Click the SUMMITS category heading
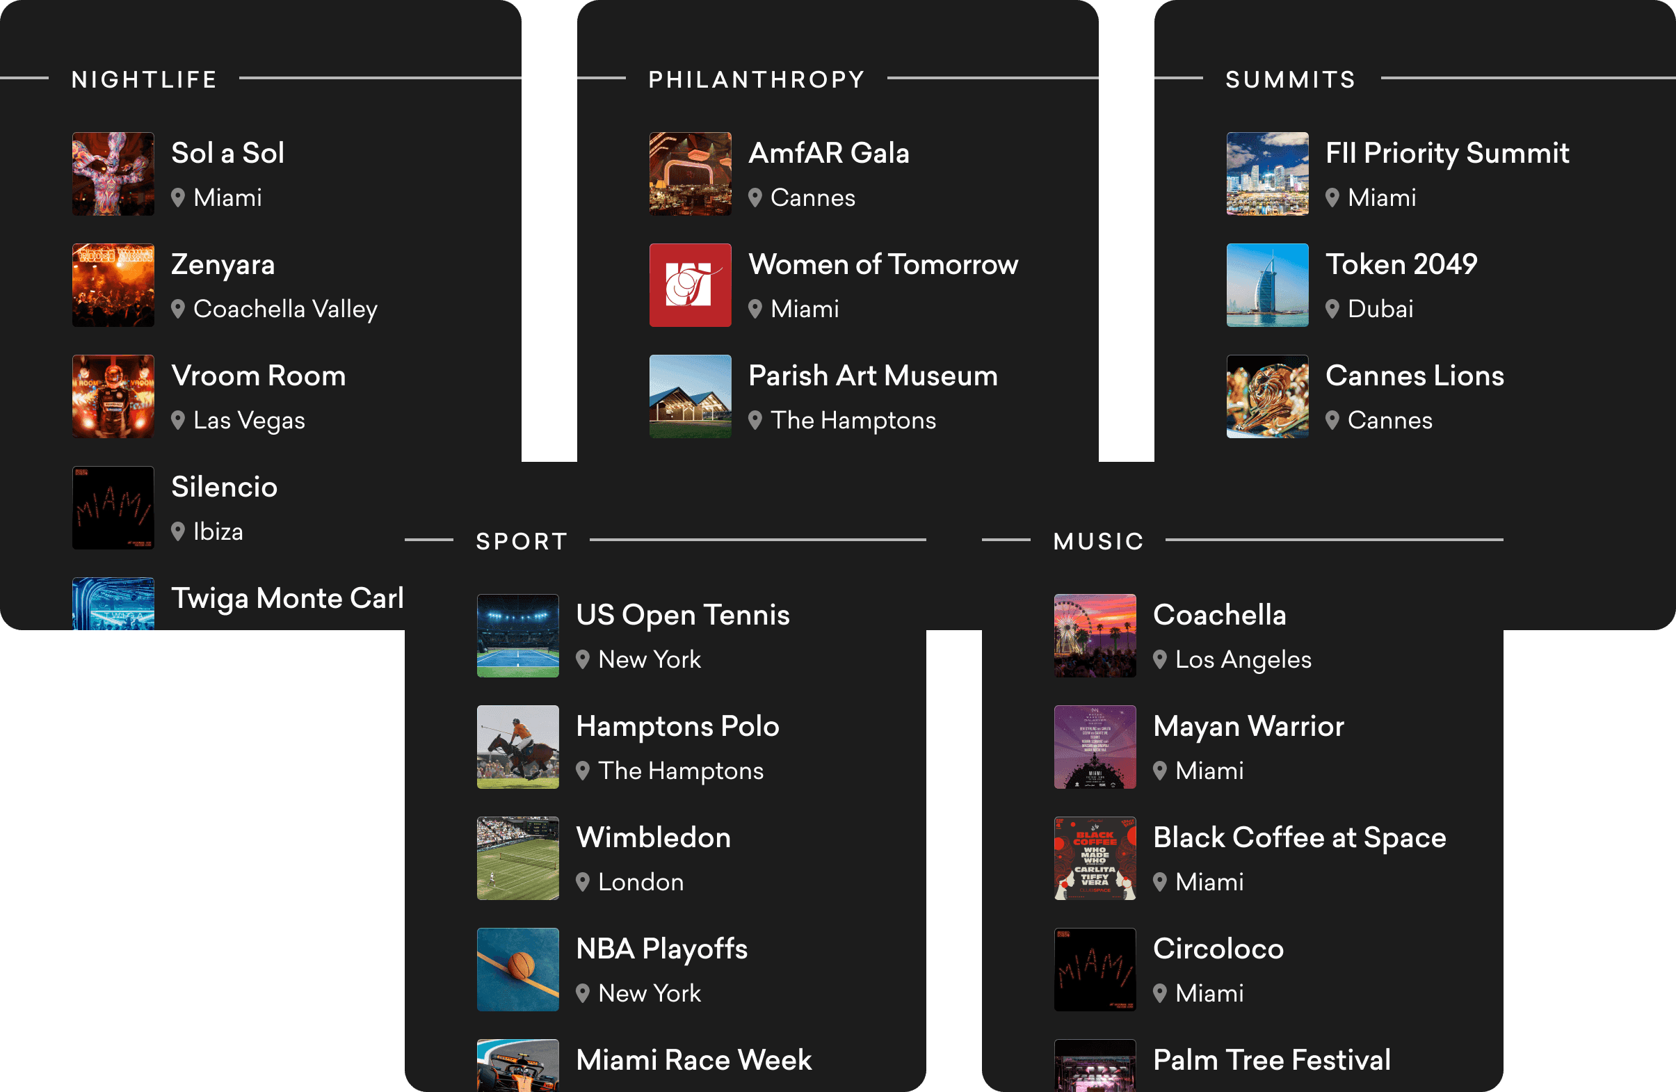The height and width of the screenshot is (1092, 1676). [x=1291, y=79]
